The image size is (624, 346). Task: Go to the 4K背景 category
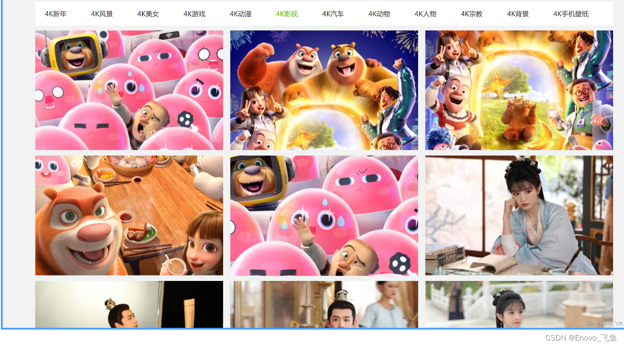(518, 14)
